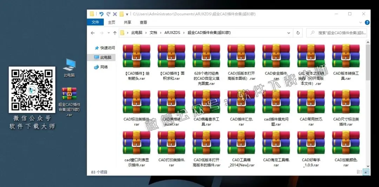Select 超全CAD插件合集(超78款).rar on the desktop
The image size is (379, 187).
(69, 102)
